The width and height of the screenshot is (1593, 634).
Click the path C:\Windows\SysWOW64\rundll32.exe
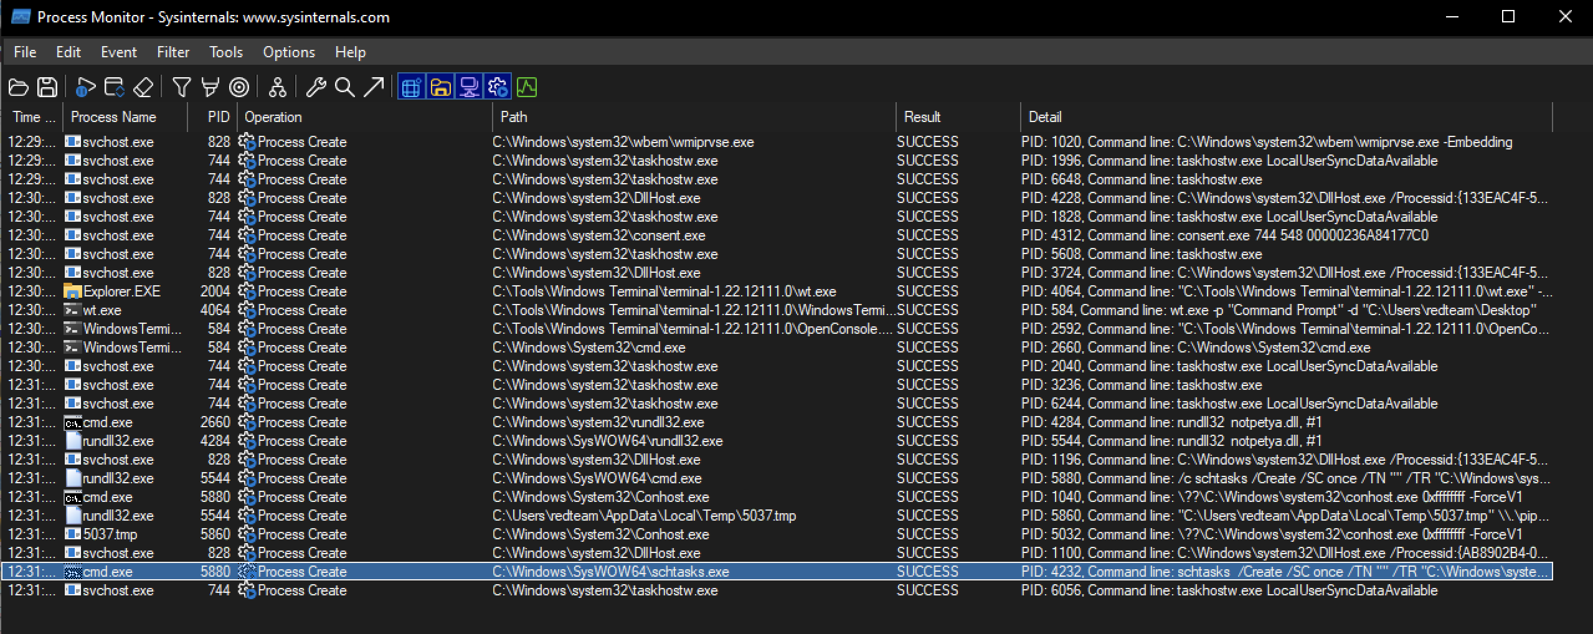point(607,441)
